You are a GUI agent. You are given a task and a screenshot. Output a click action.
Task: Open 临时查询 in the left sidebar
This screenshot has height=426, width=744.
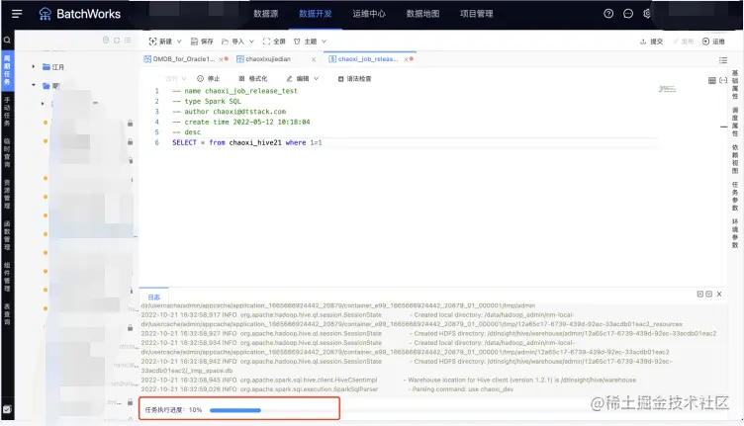tap(7, 152)
